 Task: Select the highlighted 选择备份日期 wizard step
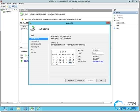click(x=39, y=39)
